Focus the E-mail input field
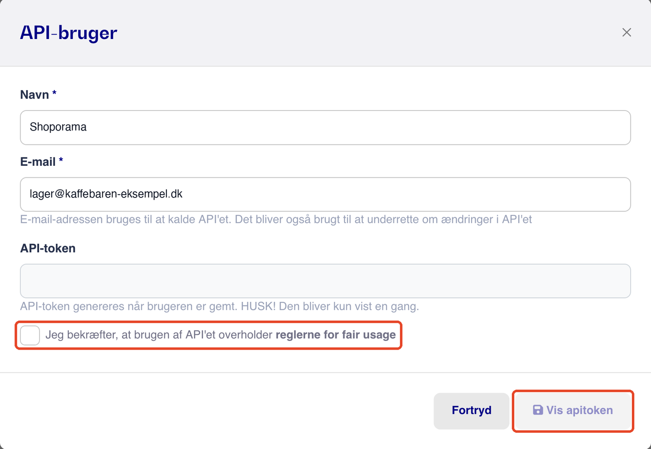Screen dimensions: 651x449 coord(325,195)
